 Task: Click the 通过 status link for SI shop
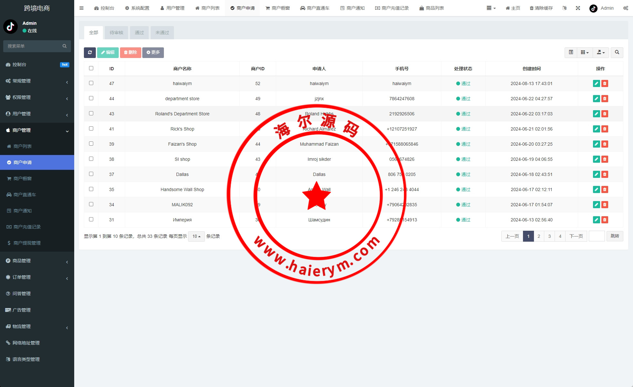click(x=466, y=159)
